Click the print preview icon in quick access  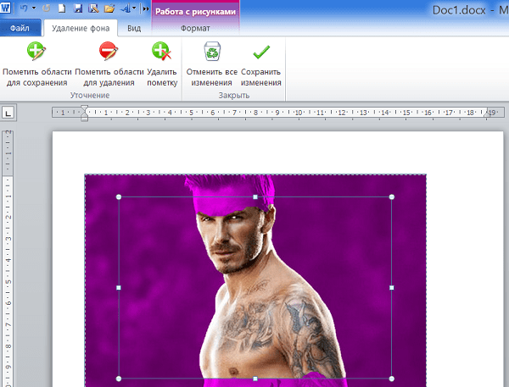tap(93, 8)
